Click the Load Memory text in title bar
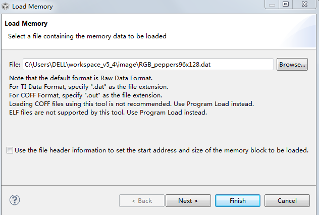The width and height of the screenshot is (319, 215). [32, 7]
